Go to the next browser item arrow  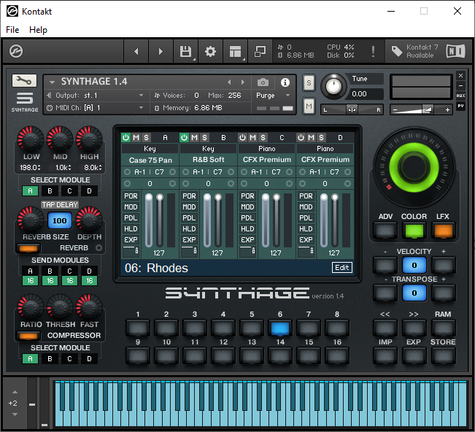[x=161, y=51]
